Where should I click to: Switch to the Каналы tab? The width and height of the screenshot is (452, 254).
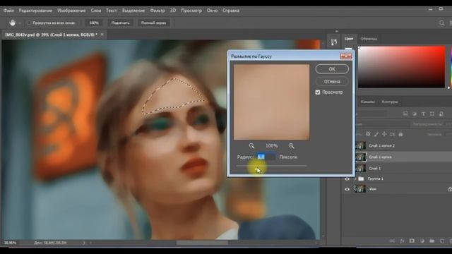(367, 102)
